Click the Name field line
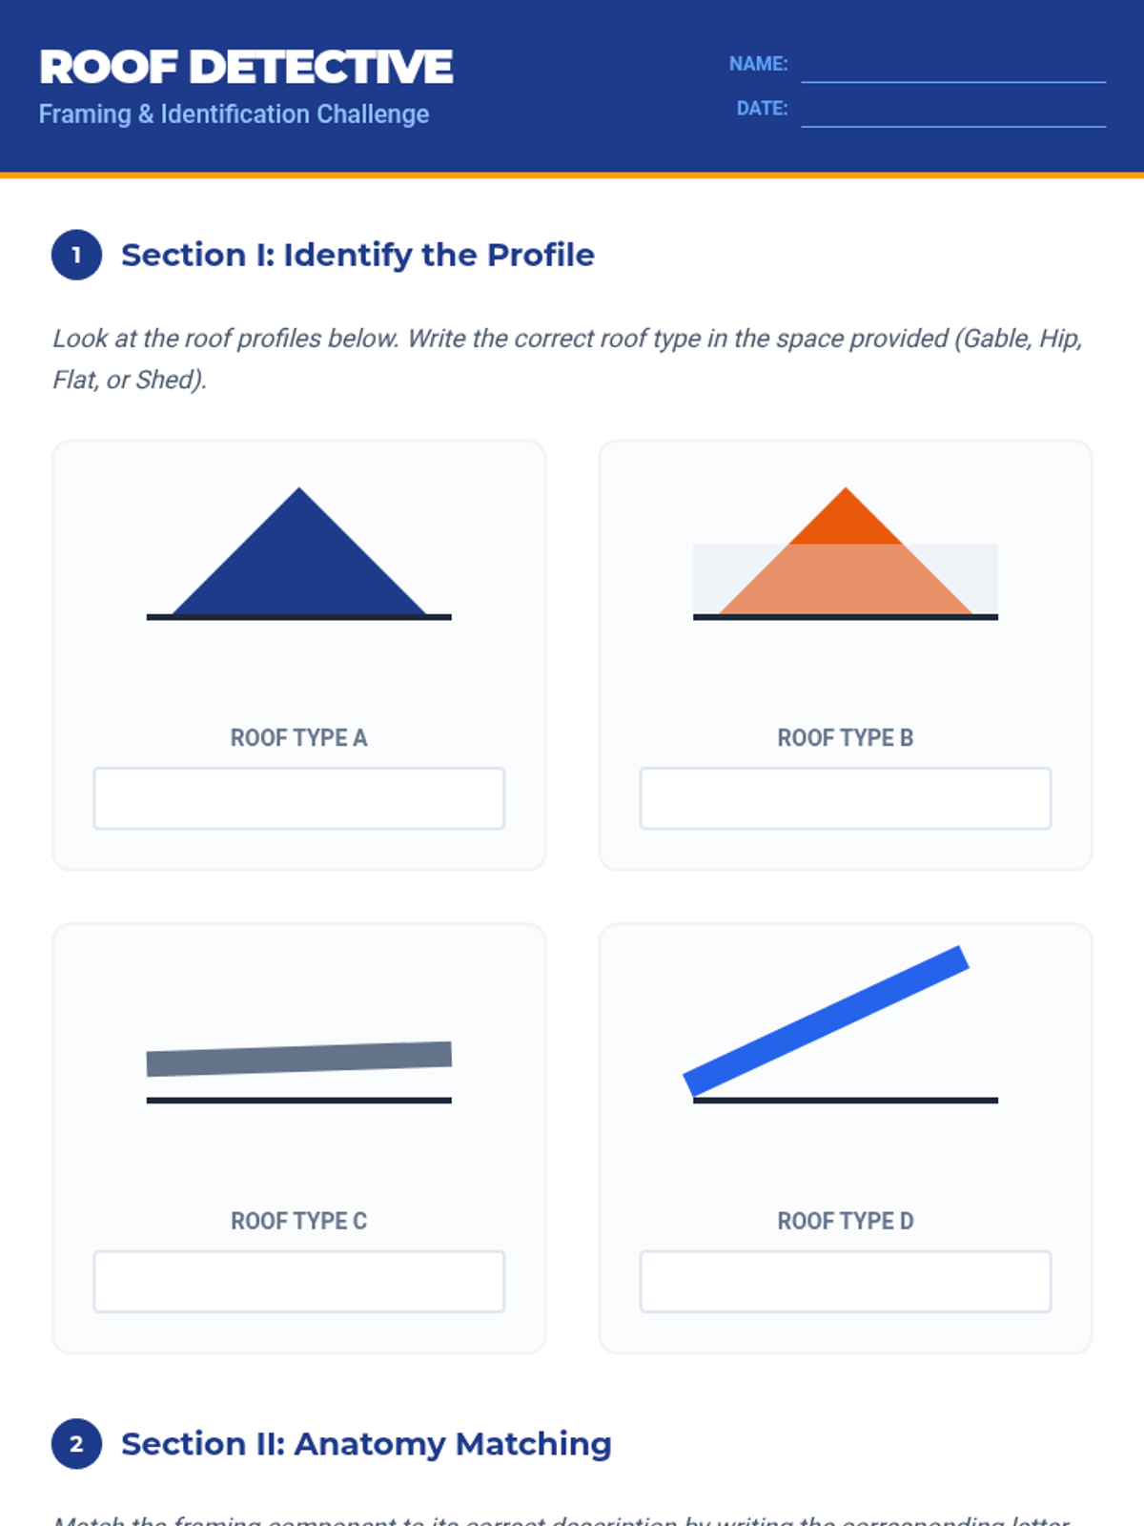 point(953,69)
